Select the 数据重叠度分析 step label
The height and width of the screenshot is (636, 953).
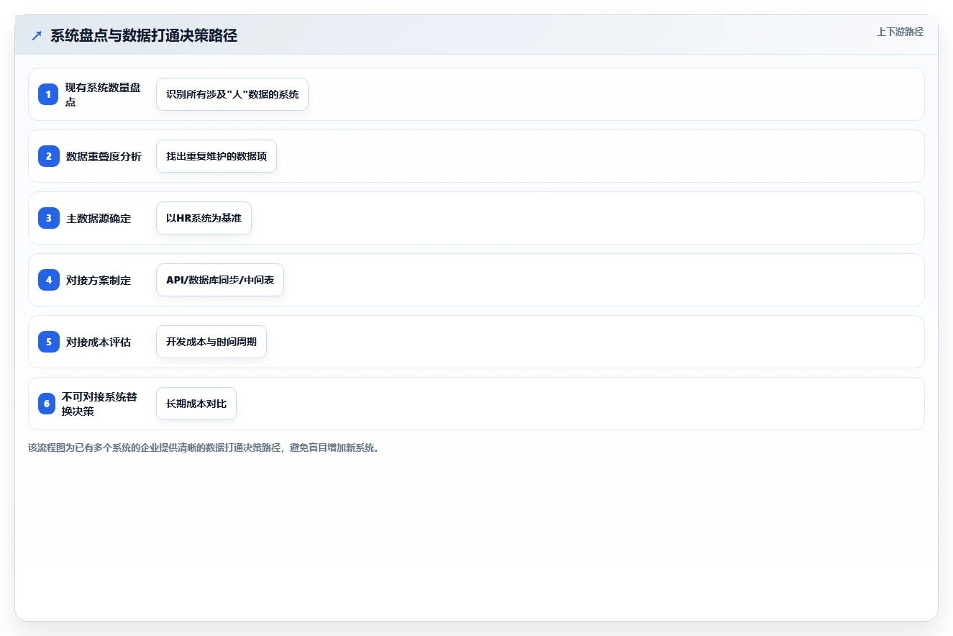pyautogui.click(x=104, y=157)
